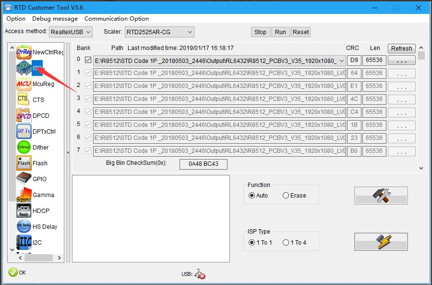Click sidebar horizontal scroll left arrow
This screenshot has height=285, width=432.
[x=20, y=258]
